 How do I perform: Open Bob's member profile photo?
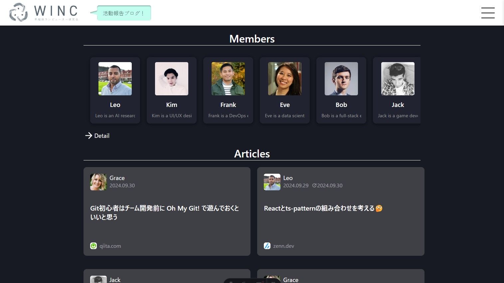point(341,79)
